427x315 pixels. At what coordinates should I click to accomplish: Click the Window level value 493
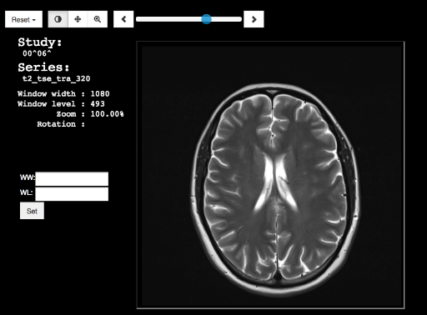(x=98, y=104)
